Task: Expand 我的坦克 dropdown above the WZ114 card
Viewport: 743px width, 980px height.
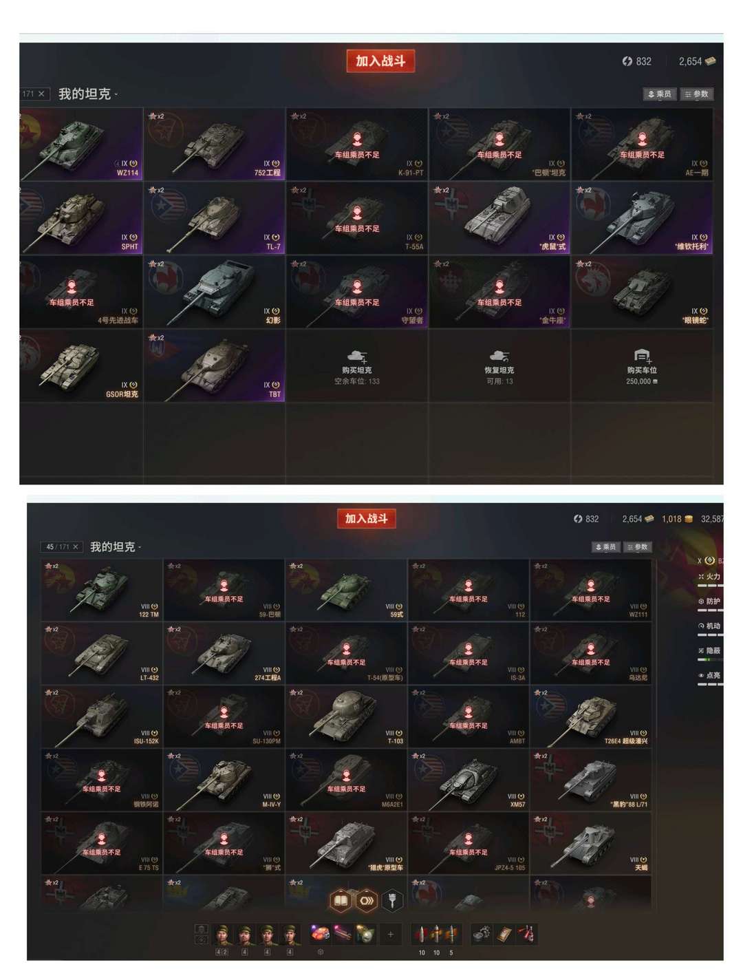Action: tap(88, 94)
